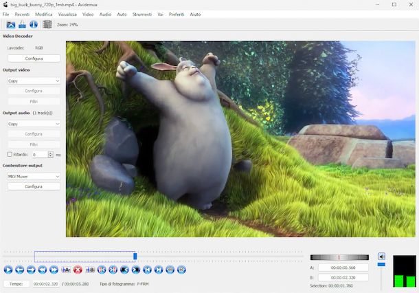Expand the Output video Copy dropdown

(34, 80)
